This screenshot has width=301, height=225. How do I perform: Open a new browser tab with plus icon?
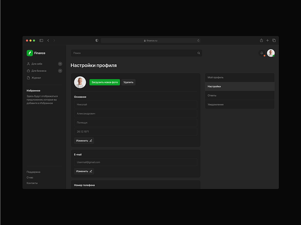tap(267, 40)
